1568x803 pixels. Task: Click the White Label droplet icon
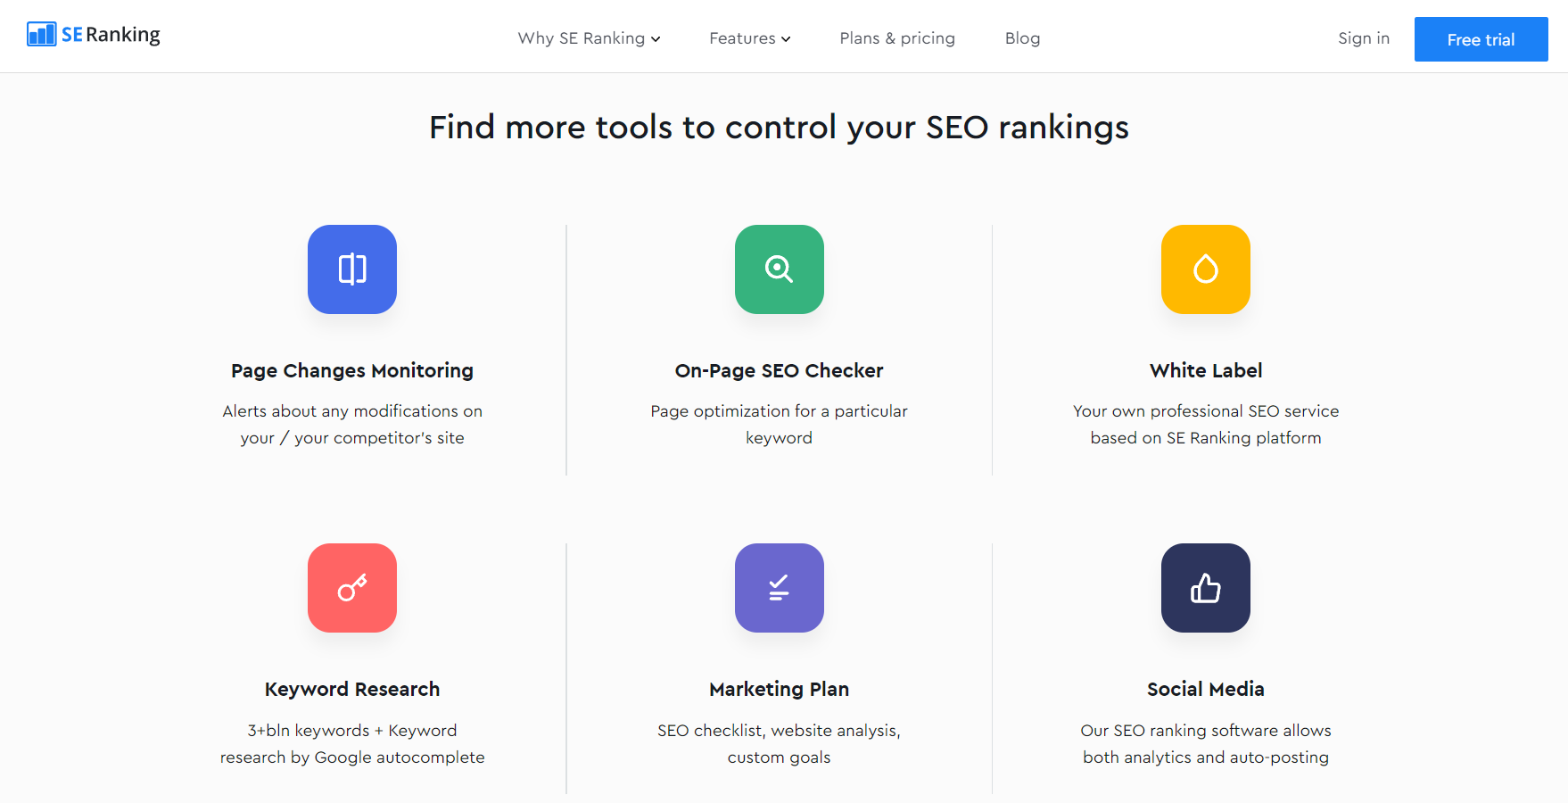coord(1205,269)
